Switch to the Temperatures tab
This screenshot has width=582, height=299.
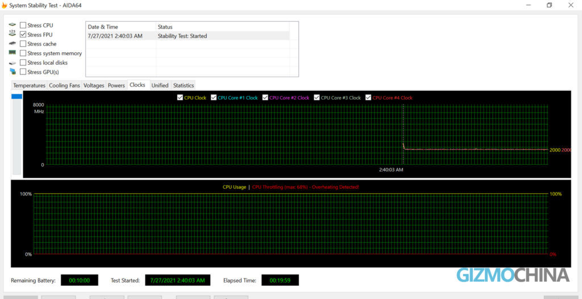[x=30, y=85]
